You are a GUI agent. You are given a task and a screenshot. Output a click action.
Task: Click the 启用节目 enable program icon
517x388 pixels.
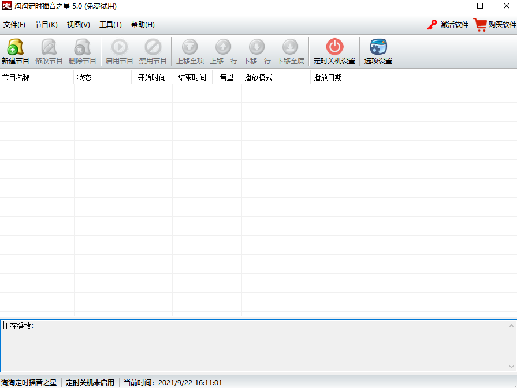119,51
